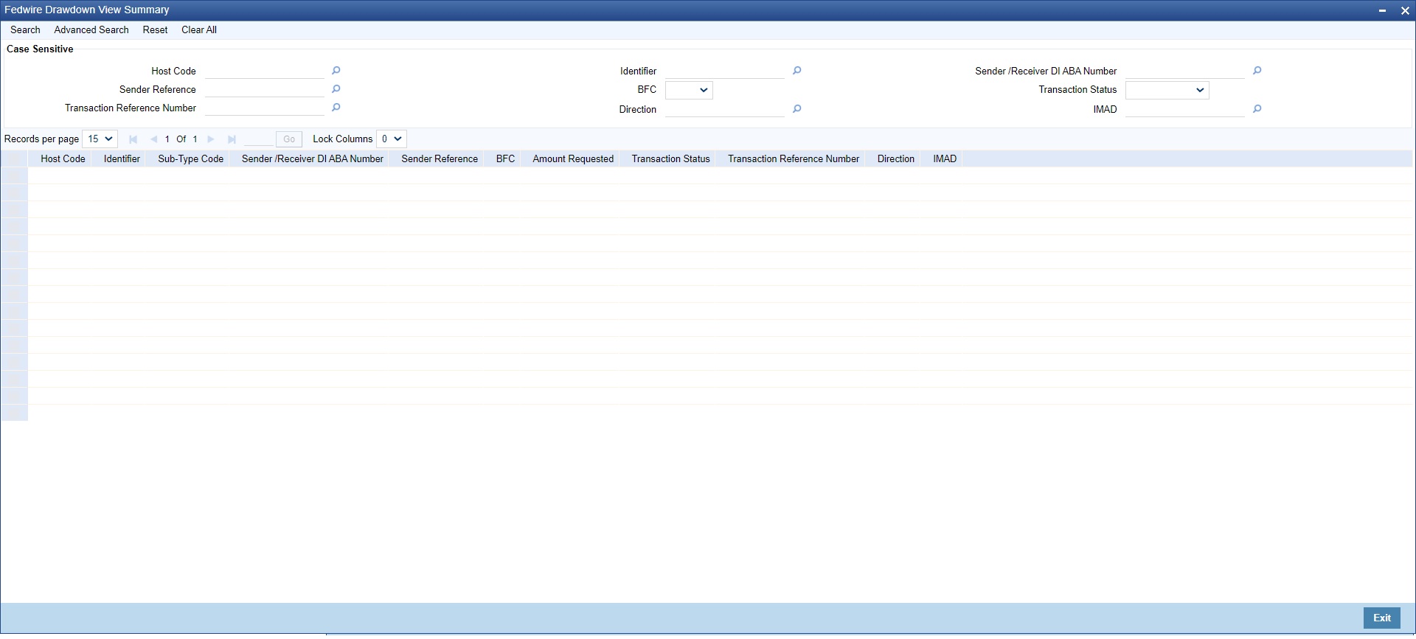
Task: Click the page number input box
Action: click(x=258, y=139)
